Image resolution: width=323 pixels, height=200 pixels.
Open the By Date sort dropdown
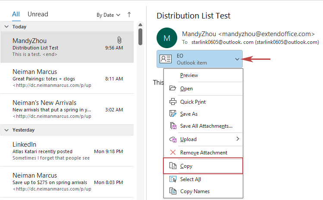pos(108,15)
